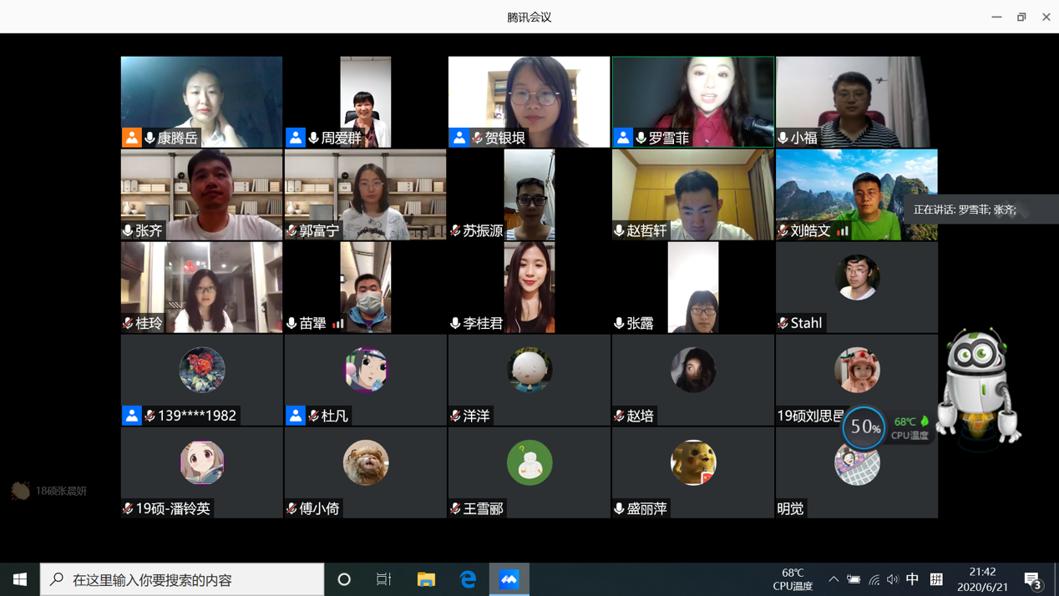This screenshot has height=596, width=1059.
Task: Expand the hidden system tray icons
Action: [834, 578]
